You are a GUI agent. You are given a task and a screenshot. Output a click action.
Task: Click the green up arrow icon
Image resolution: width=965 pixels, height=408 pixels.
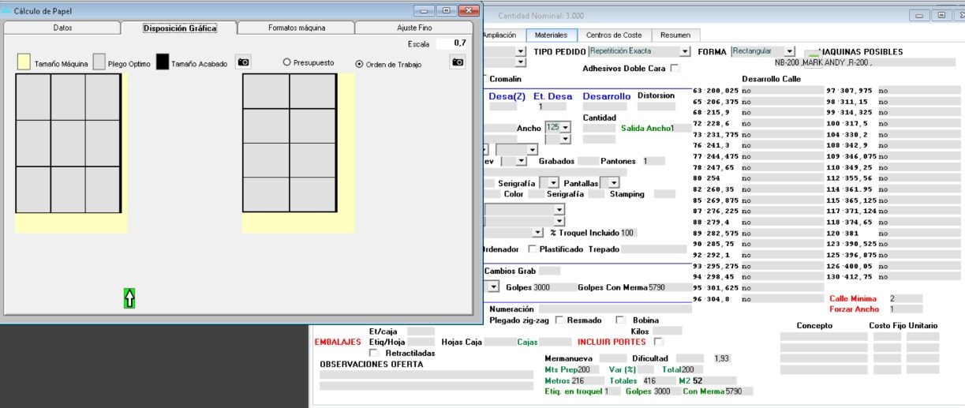pos(129,298)
